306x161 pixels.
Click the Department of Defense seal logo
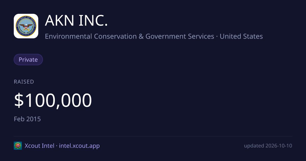point(26,26)
